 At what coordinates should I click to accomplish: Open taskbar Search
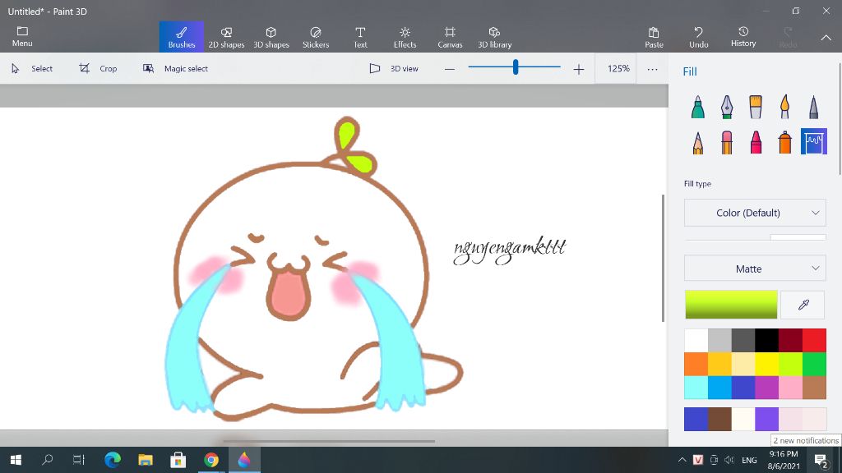[47, 460]
